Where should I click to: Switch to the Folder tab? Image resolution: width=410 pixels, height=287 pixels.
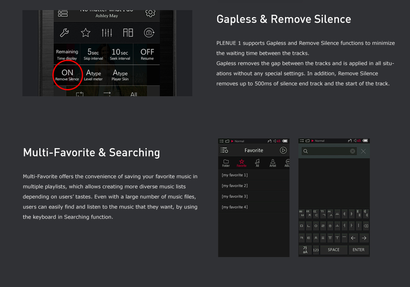pyautogui.click(x=226, y=163)
